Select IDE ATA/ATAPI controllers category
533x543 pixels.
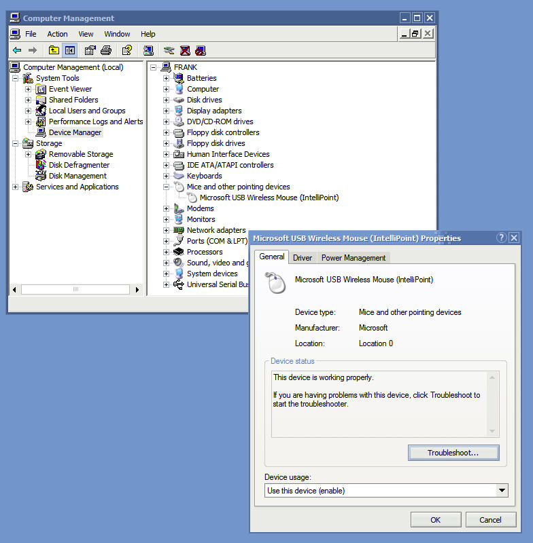tap(230, 165)
